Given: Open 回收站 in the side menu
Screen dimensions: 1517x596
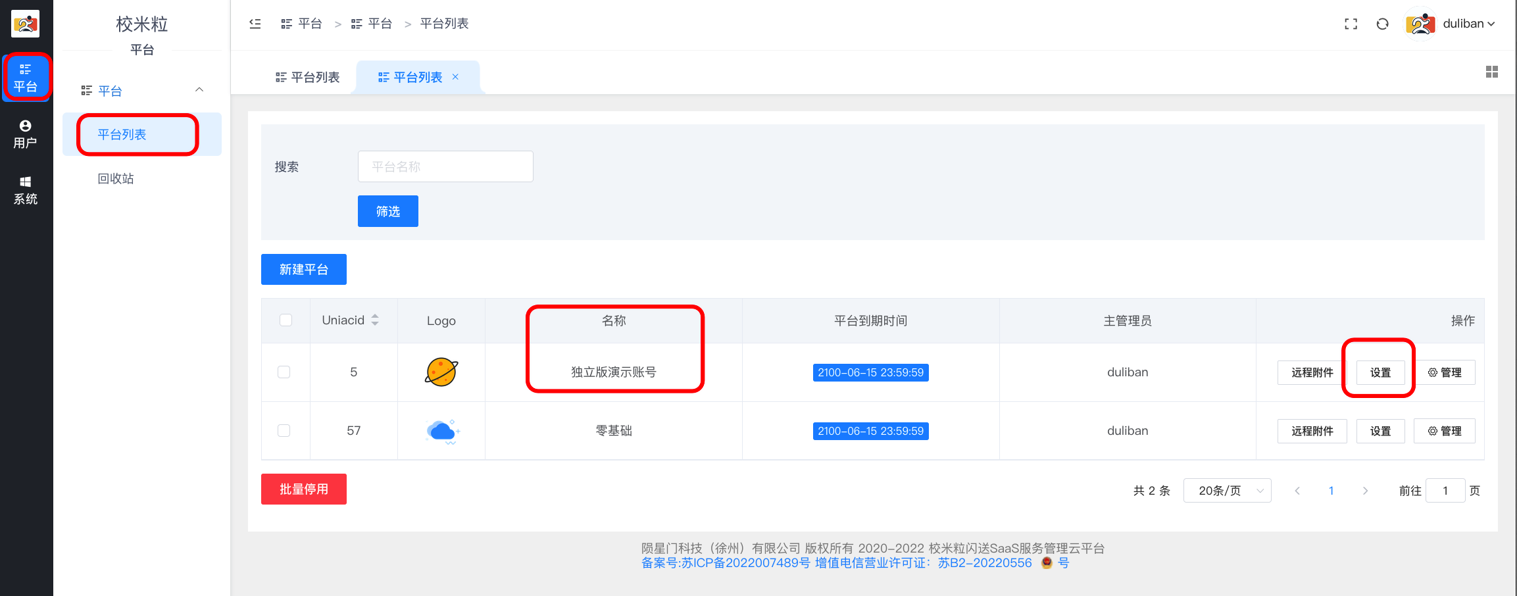Looking at the screenshot, I should (x=116, y=178).
